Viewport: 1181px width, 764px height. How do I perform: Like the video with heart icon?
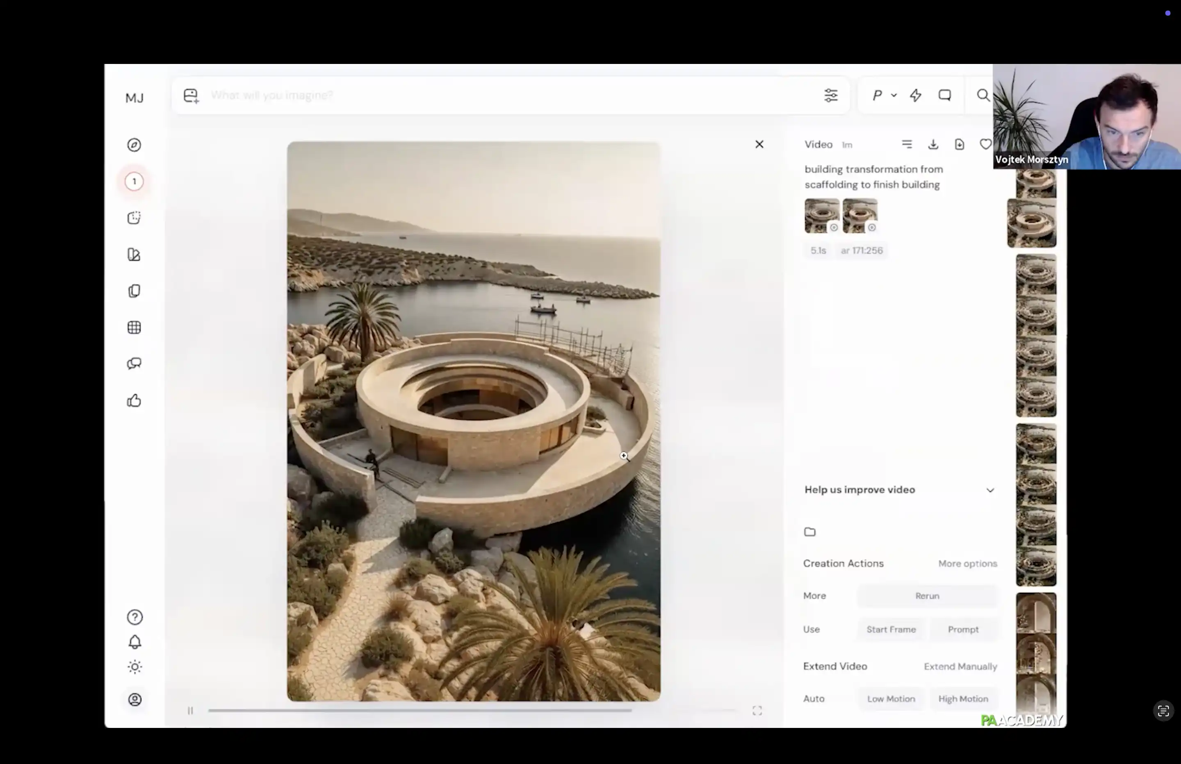[x=985, y=144]
